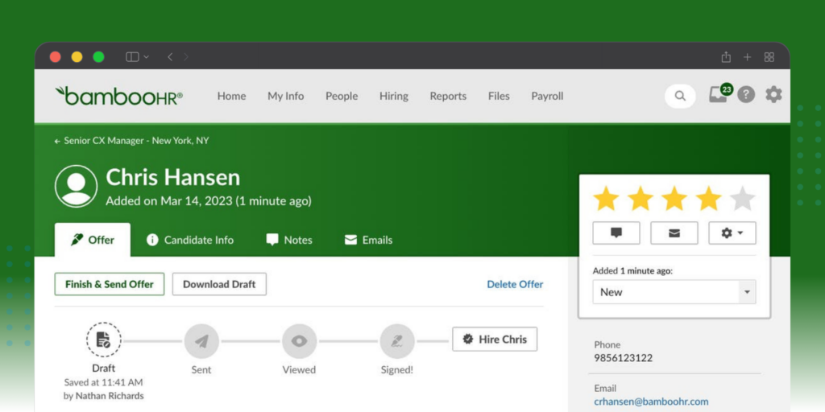Screen dimensions: 825x412
Task: Go forward with browser forward arrow
Action: point(186,57)
